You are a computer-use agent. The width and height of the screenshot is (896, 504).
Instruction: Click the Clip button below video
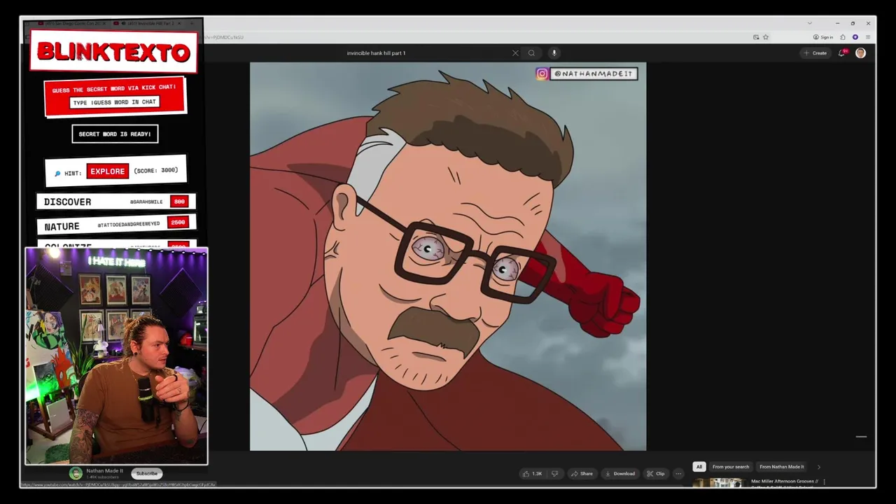tap(656, 474)
